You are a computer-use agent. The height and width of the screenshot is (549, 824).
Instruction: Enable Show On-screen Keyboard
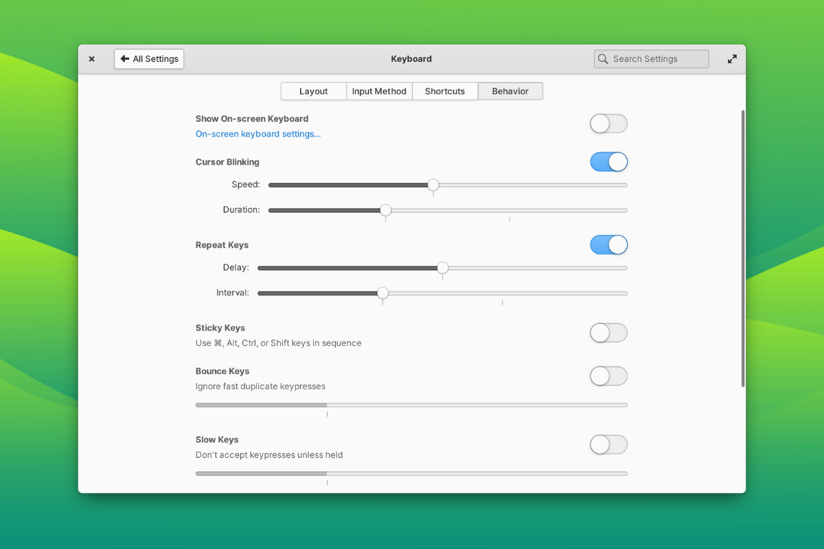[x=608, y=124]
